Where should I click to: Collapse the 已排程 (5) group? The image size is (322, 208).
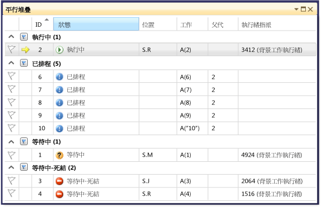pos(11,63)
